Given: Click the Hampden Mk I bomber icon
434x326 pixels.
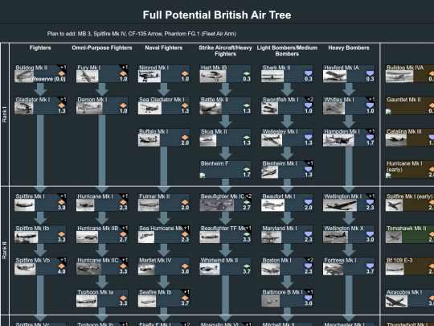Looking at the screenshot, I should point(370,137).
